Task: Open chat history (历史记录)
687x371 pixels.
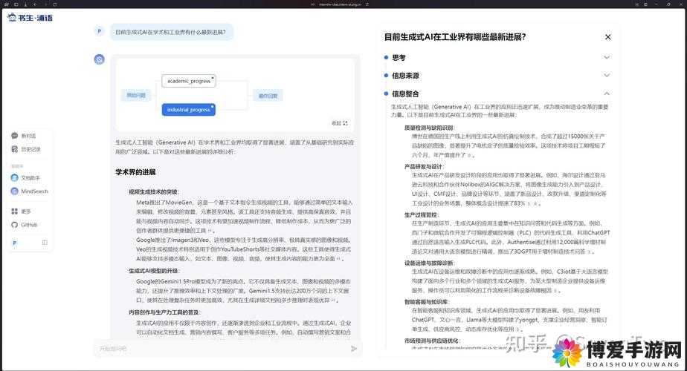Action: (26, 149)
